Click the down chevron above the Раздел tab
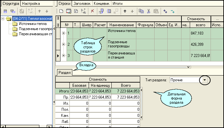 click(x=188, y=67)
